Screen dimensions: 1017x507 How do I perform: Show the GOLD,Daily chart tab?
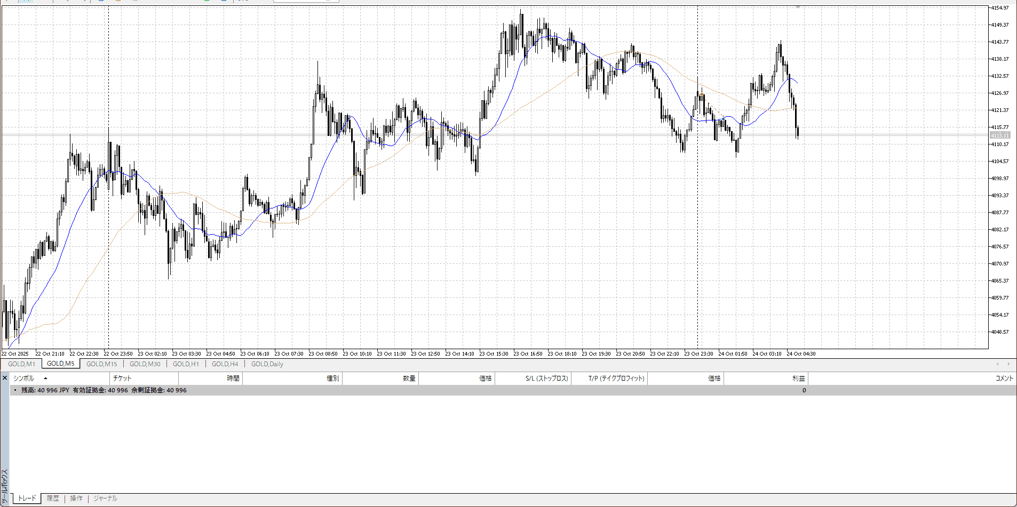pos(267,364)
